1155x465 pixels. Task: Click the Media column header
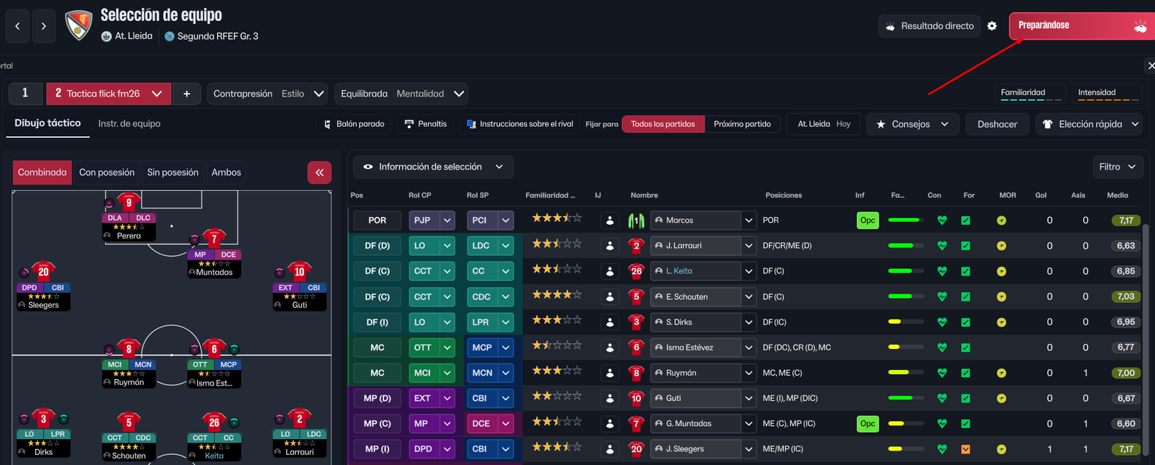click(1117, 195)
